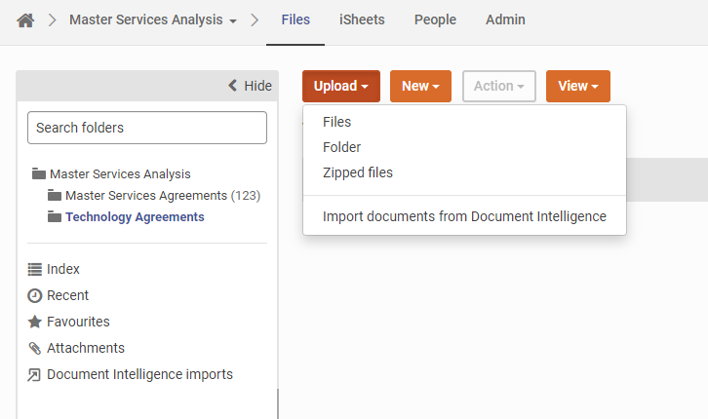Click the Master Services Analysis folder icon
This screenshot has width=708, height=419.
(39, 174)
